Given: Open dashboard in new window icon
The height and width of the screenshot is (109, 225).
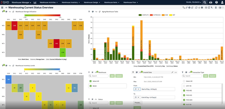Looking at the screenshot, I should (x=192, y=7).
